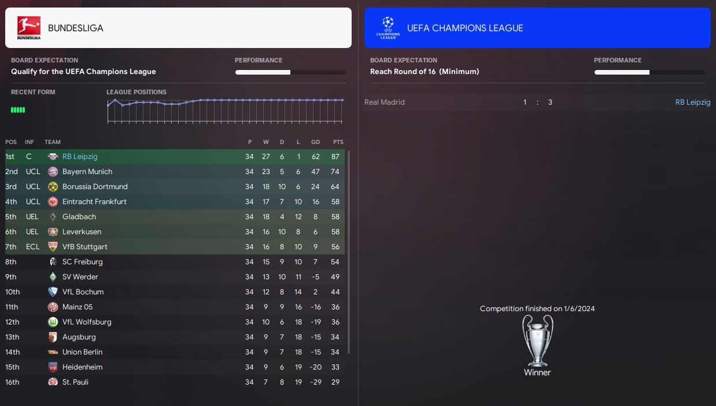Click the league positions graph

[225, 110]
